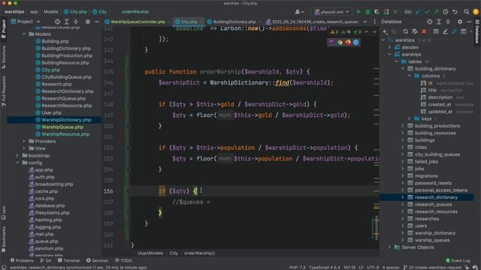The image size is (481, 270).
Task: Click the Git update project arrow icon
Action: [x=418, y=12]
